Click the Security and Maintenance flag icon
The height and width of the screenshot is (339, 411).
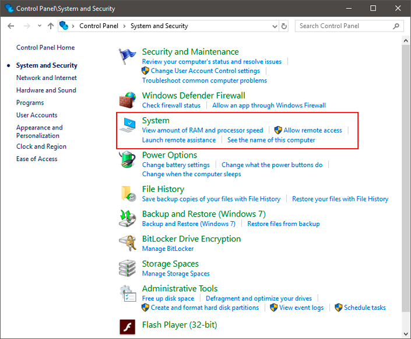point(127,56)
